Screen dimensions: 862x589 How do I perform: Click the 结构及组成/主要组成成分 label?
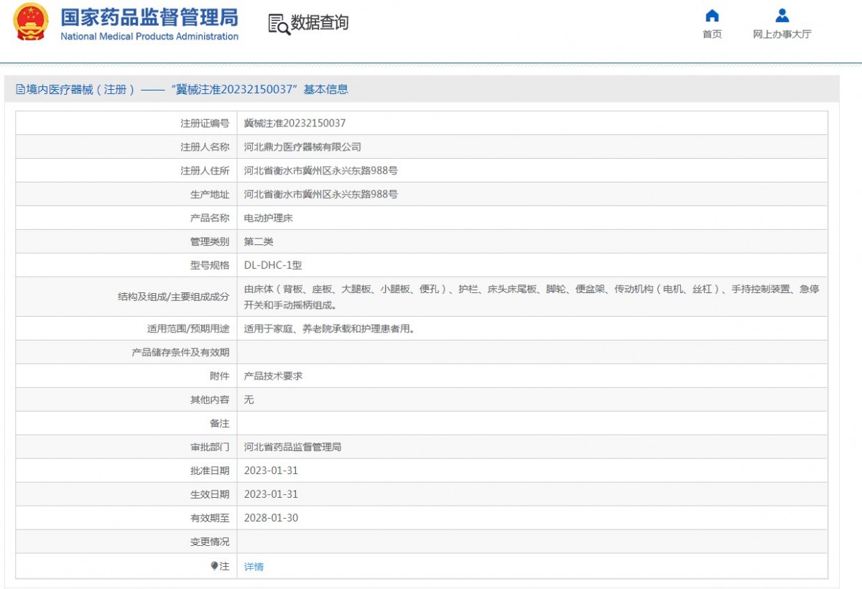coord(173,297)
